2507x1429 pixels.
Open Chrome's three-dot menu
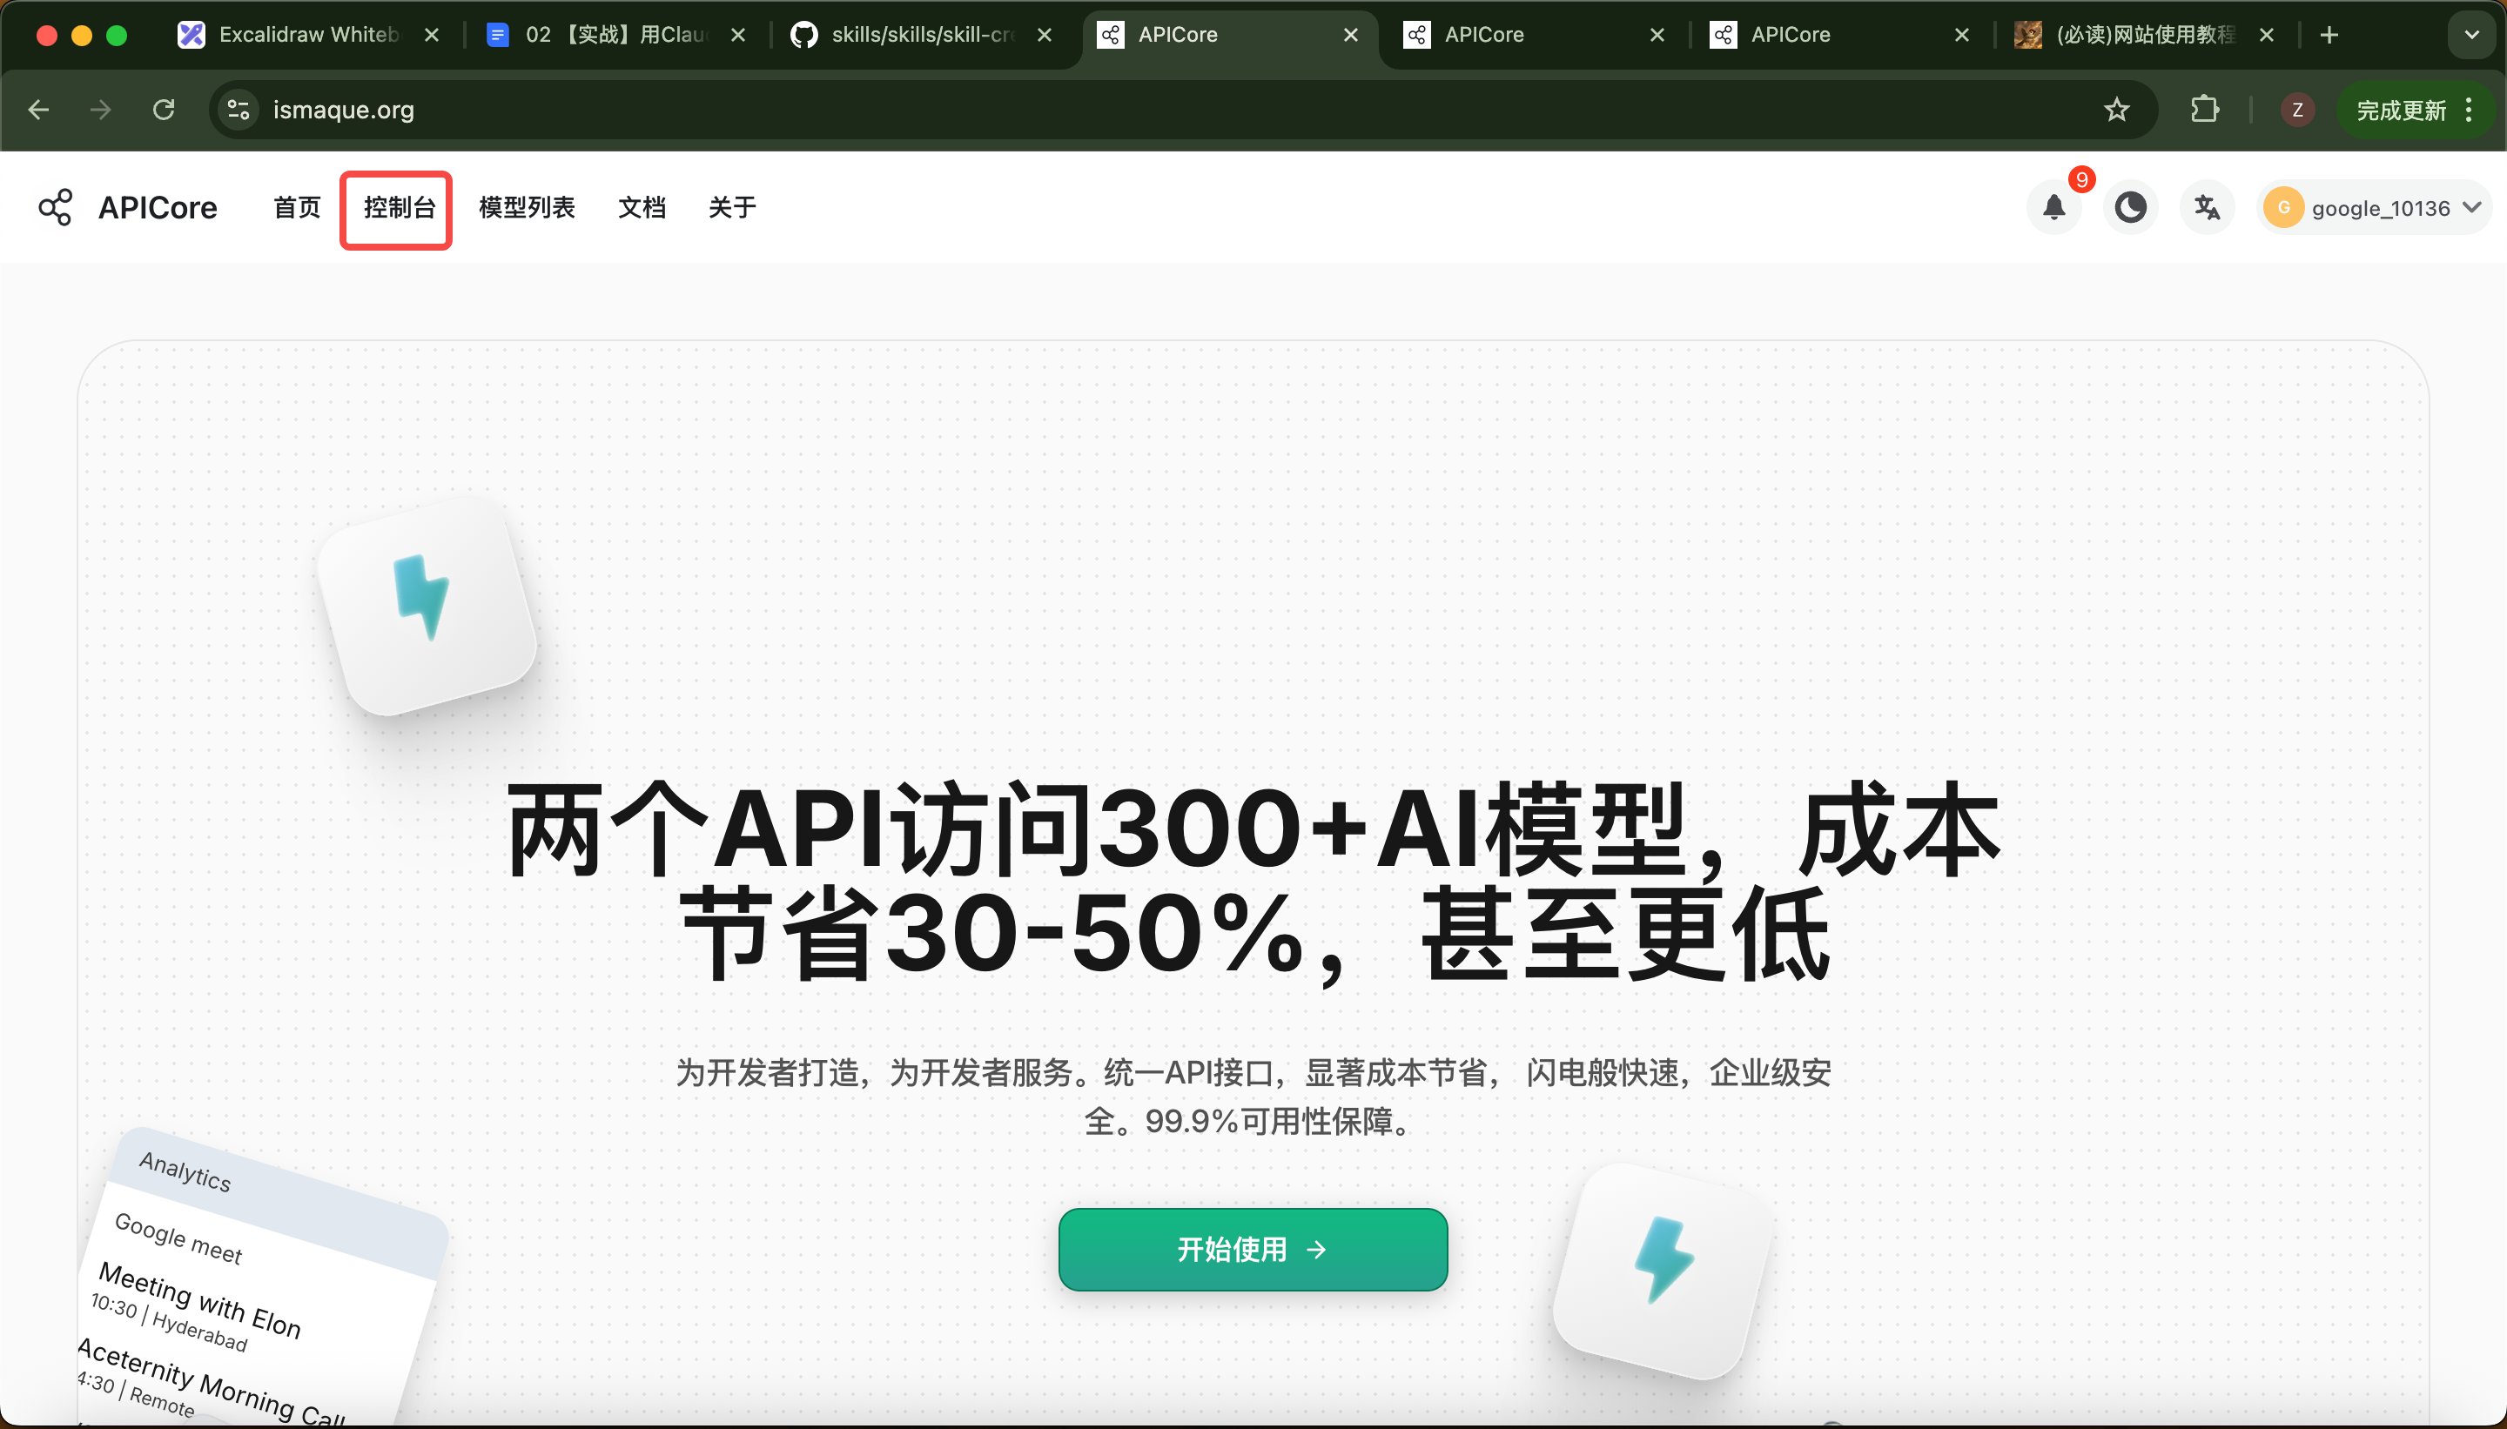(2469, 109)
